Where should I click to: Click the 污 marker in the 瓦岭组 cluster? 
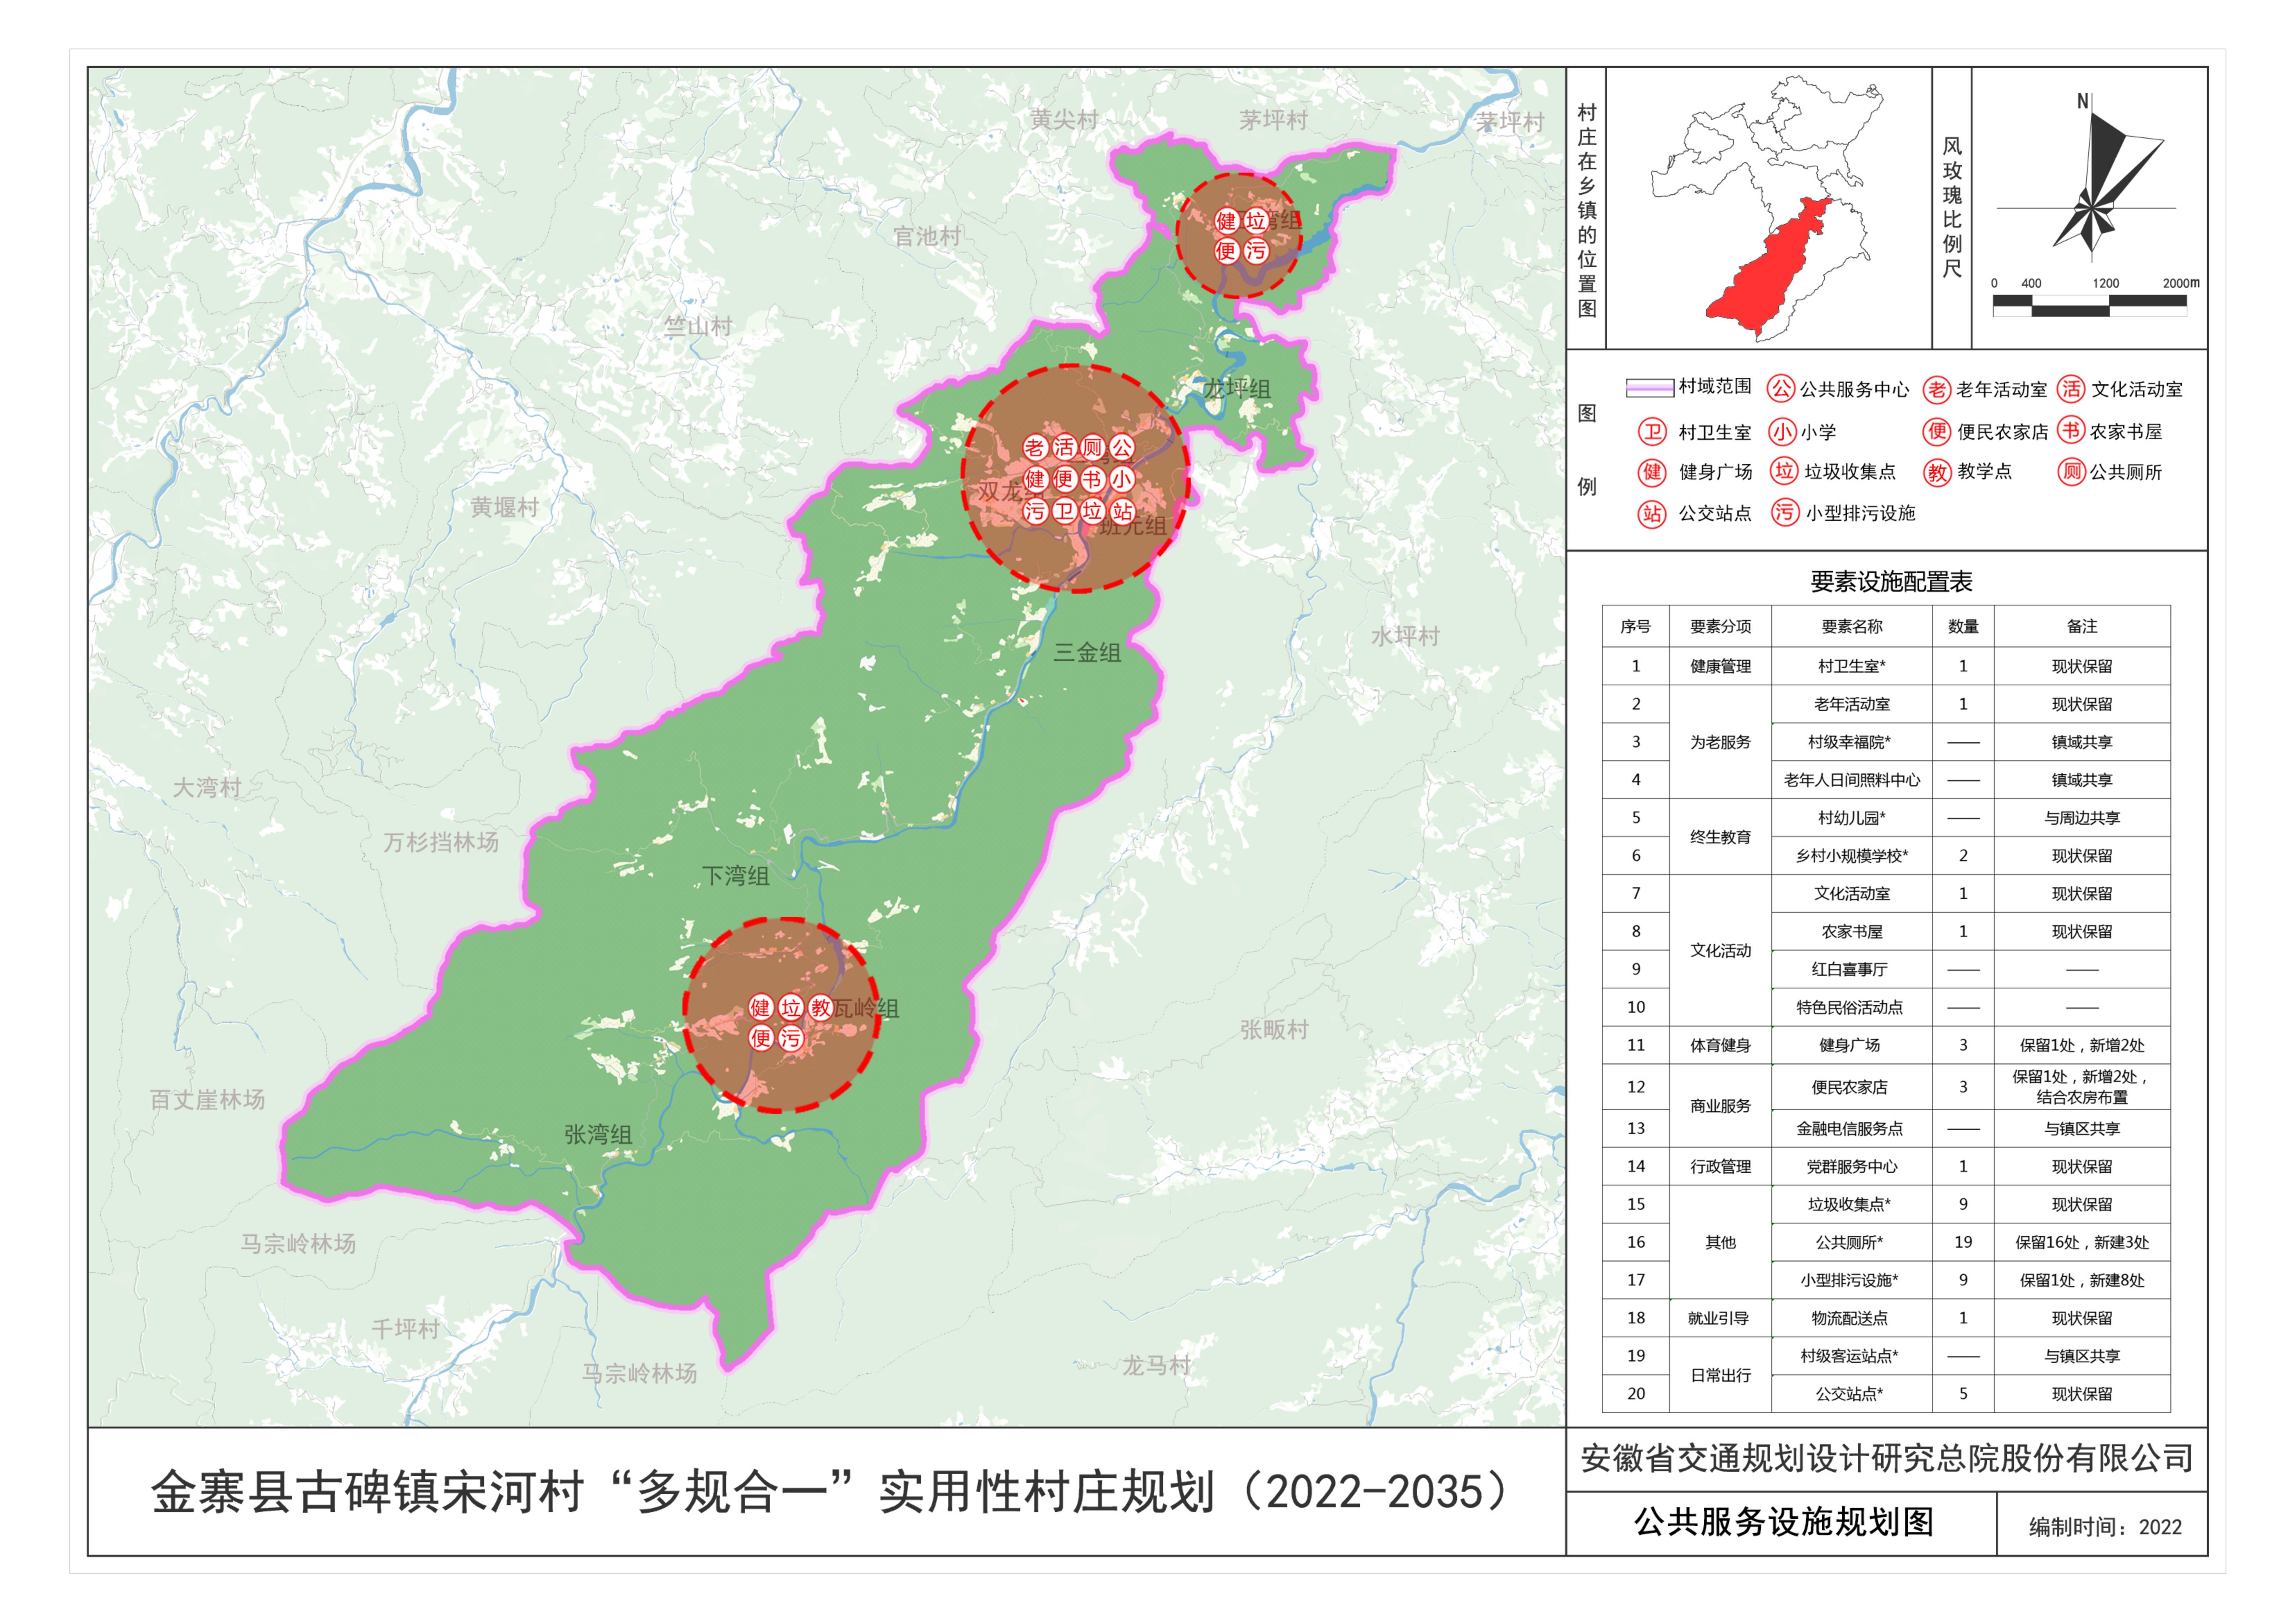click(x=791, y=1038)
